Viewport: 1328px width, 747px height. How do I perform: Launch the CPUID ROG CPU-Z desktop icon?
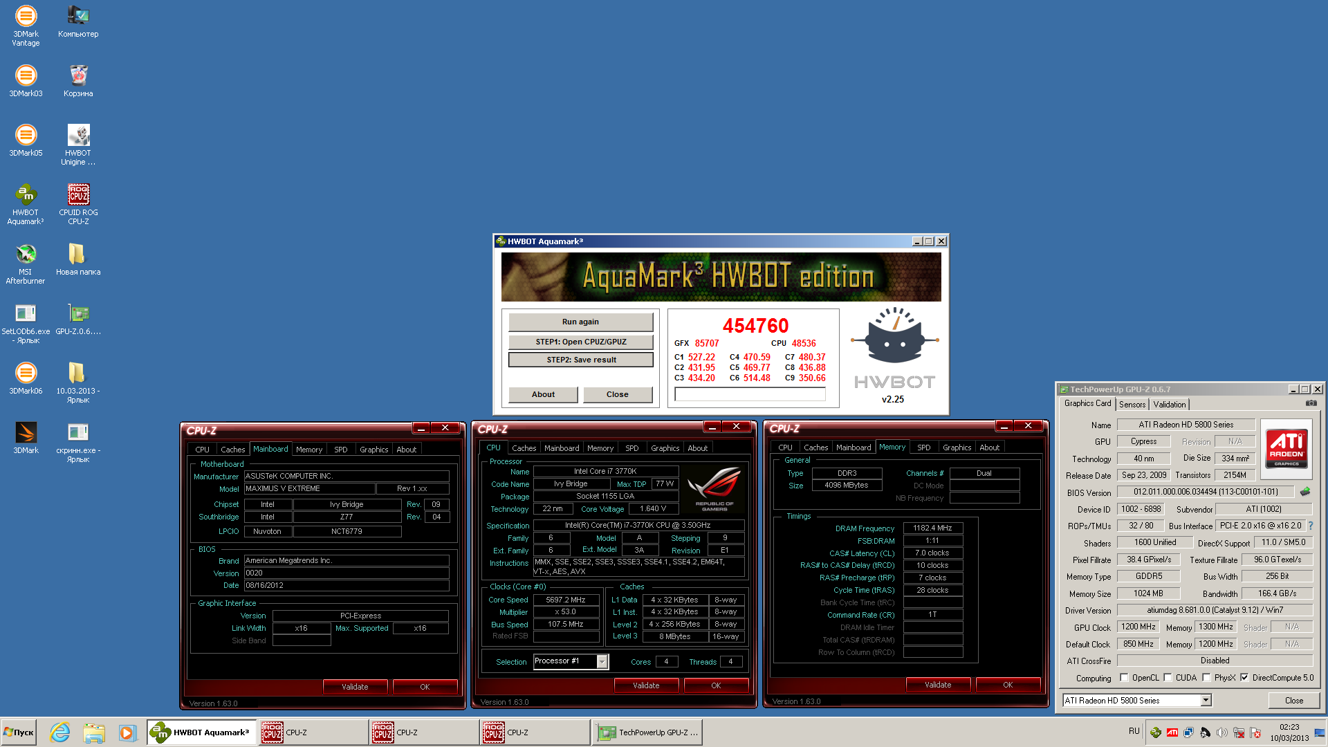tap(78, 204)
